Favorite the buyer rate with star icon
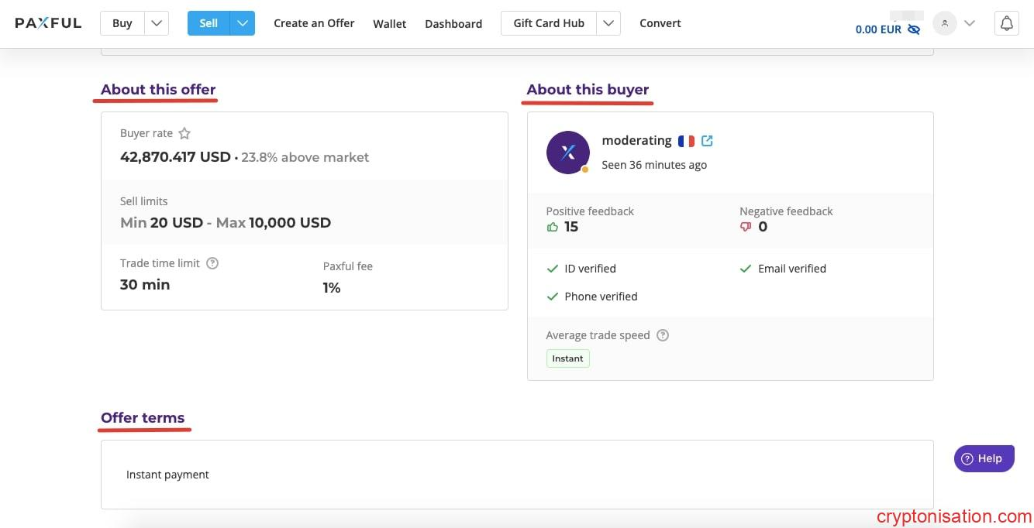This screenshot has height=528, width=1034. 184,133
